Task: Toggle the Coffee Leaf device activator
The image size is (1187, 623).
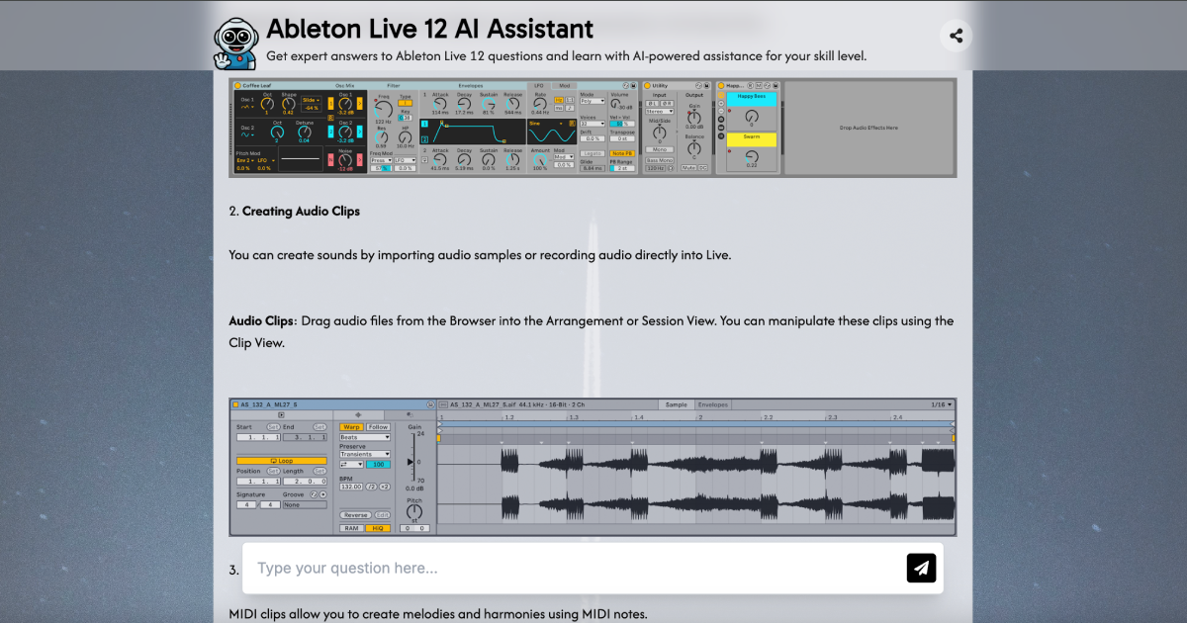Action: click(x=237, y=85)
